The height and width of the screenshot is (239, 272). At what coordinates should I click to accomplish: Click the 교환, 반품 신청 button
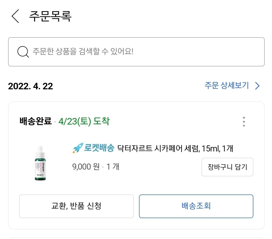tap(76, 206)
